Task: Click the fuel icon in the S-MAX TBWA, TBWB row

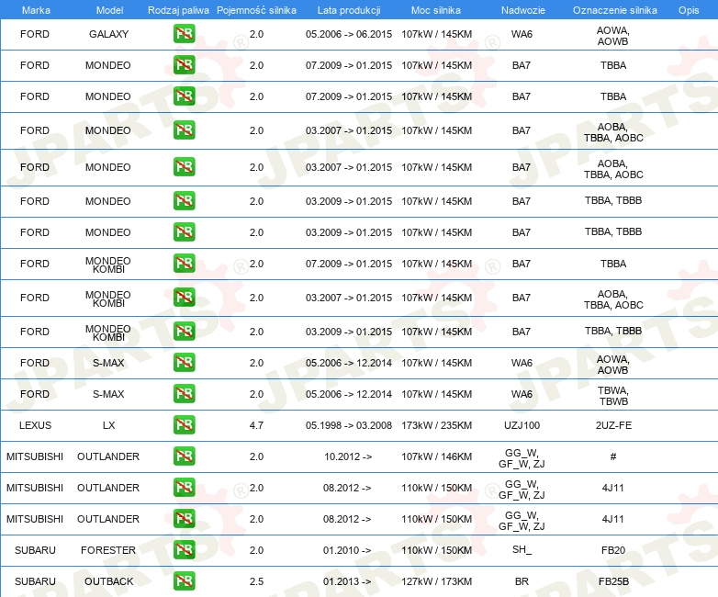Action: (184, 394)
